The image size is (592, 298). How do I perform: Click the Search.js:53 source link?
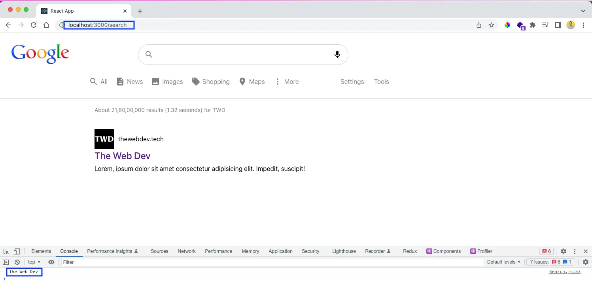(565, 272)
